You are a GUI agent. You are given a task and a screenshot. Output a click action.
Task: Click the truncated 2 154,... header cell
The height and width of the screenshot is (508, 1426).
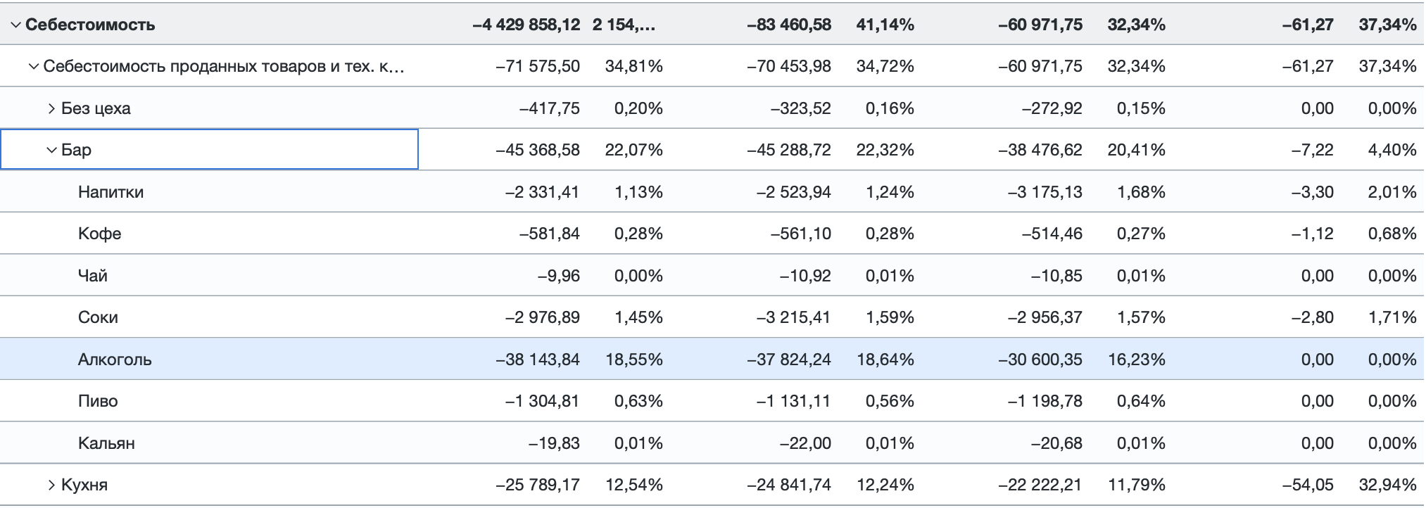(624, 25)
